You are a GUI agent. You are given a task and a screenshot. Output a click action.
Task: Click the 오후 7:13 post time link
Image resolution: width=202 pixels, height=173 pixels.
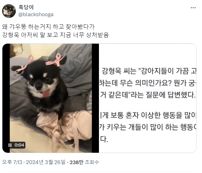[x=12, y=162]
